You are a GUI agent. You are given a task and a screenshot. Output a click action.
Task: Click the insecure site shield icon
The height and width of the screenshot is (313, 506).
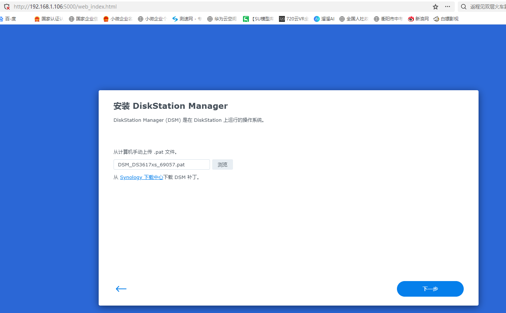[7, 7]
